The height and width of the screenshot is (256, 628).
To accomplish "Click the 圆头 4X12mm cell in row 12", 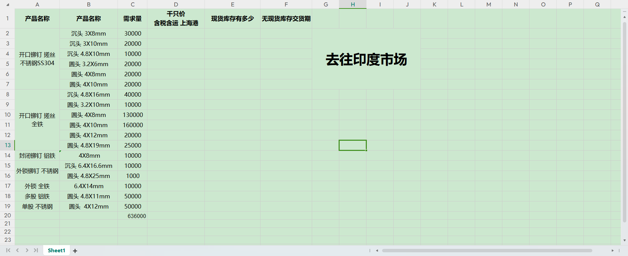I will pyautogui.click(x=89, y=135).
